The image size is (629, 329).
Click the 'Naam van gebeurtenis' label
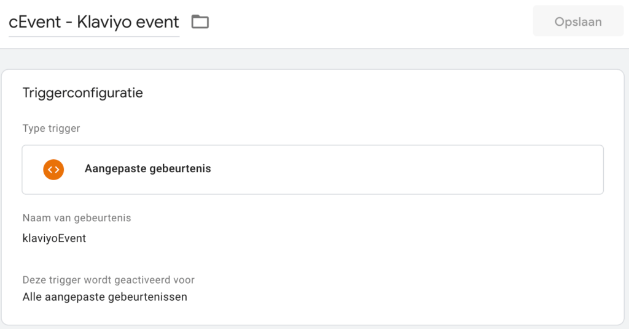point(77,218)
